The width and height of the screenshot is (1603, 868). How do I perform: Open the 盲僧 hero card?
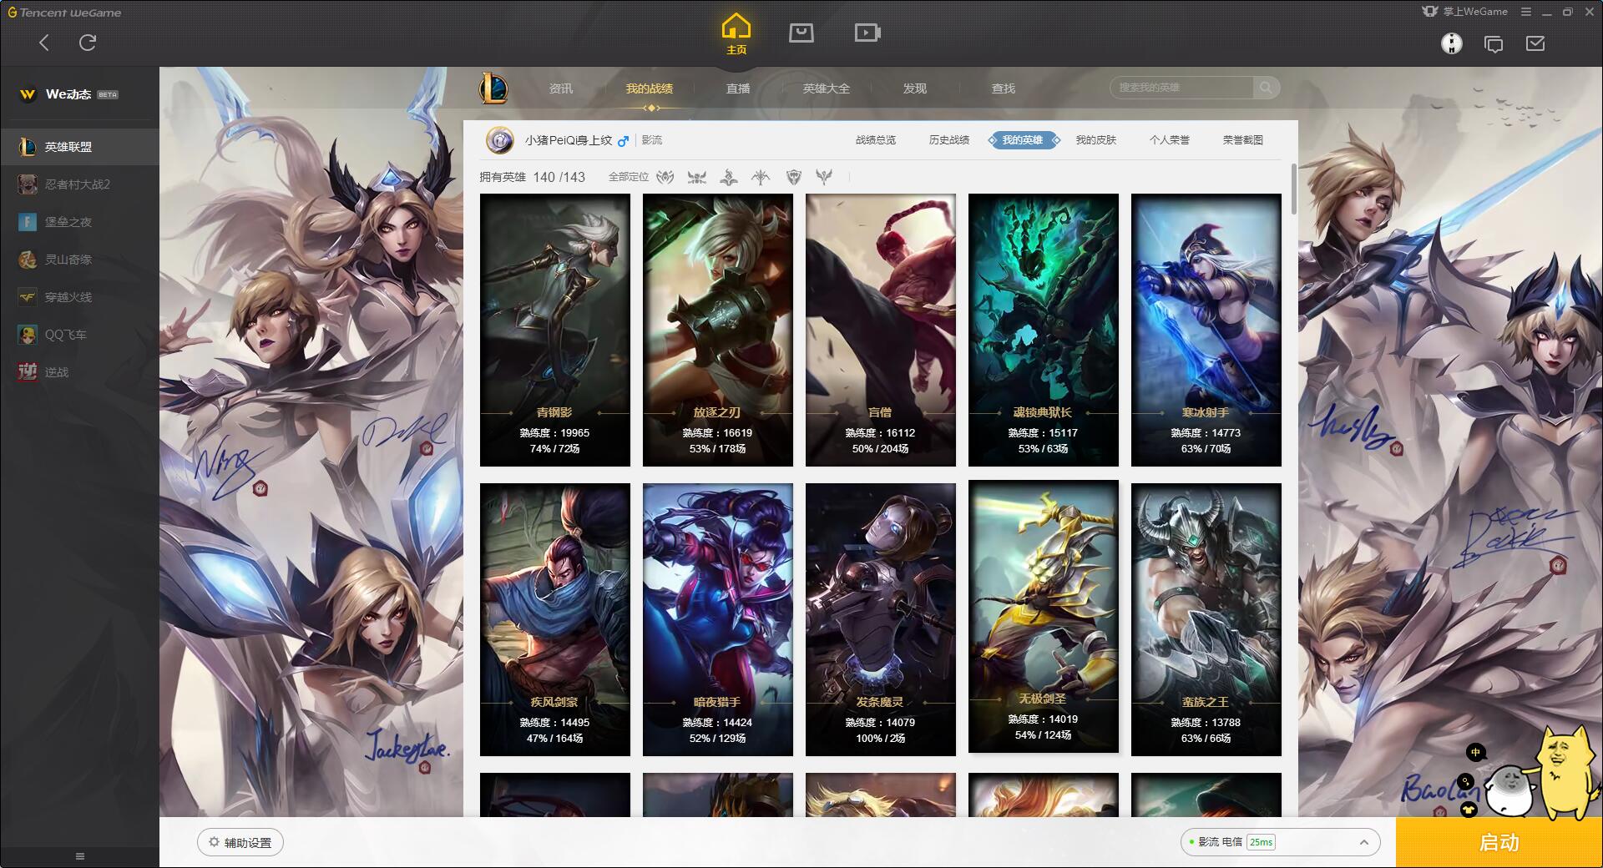[881, 330]
